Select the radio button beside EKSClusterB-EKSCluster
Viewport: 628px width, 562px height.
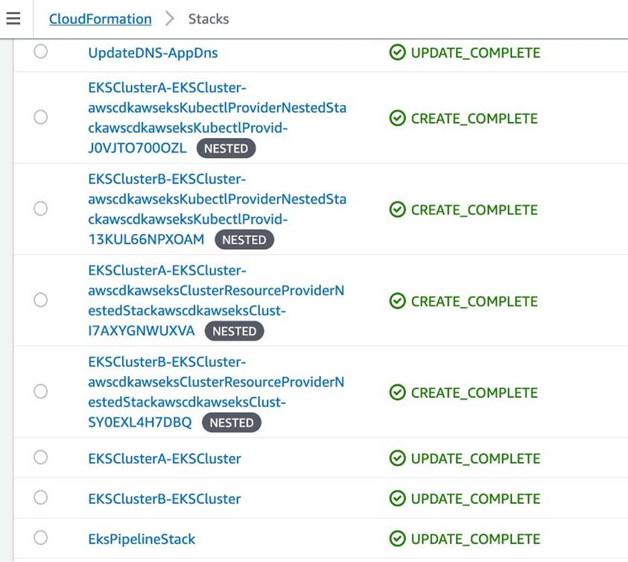click(40, 498)
